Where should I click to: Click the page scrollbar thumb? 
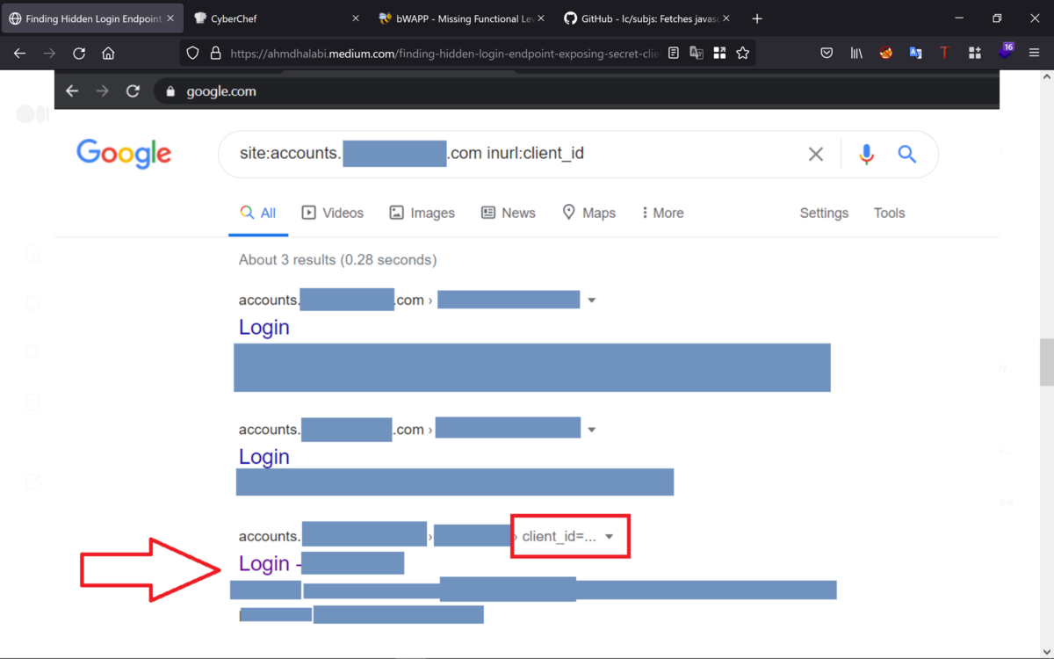tap(1046, 362)
